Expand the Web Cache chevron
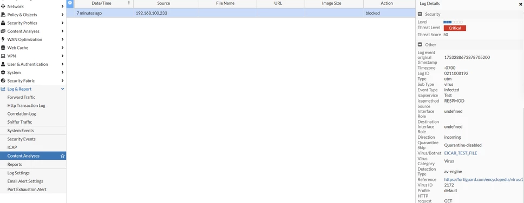Viewport: 524px width, 203px height. pos(62,48)
